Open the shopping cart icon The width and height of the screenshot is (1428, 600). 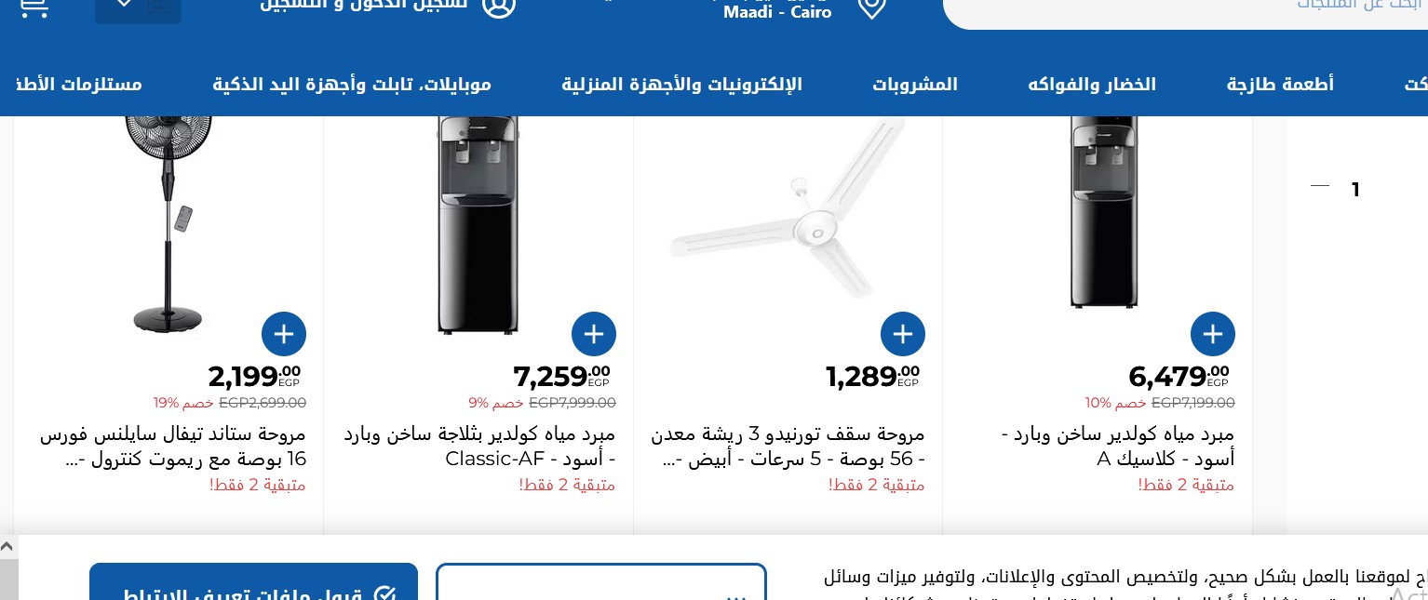[x=34, y=7]
